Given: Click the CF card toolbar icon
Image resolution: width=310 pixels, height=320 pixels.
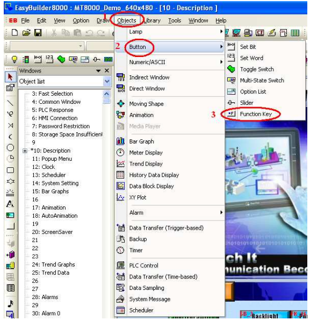Looking at the screenshot, I should [x=259, y=32].
